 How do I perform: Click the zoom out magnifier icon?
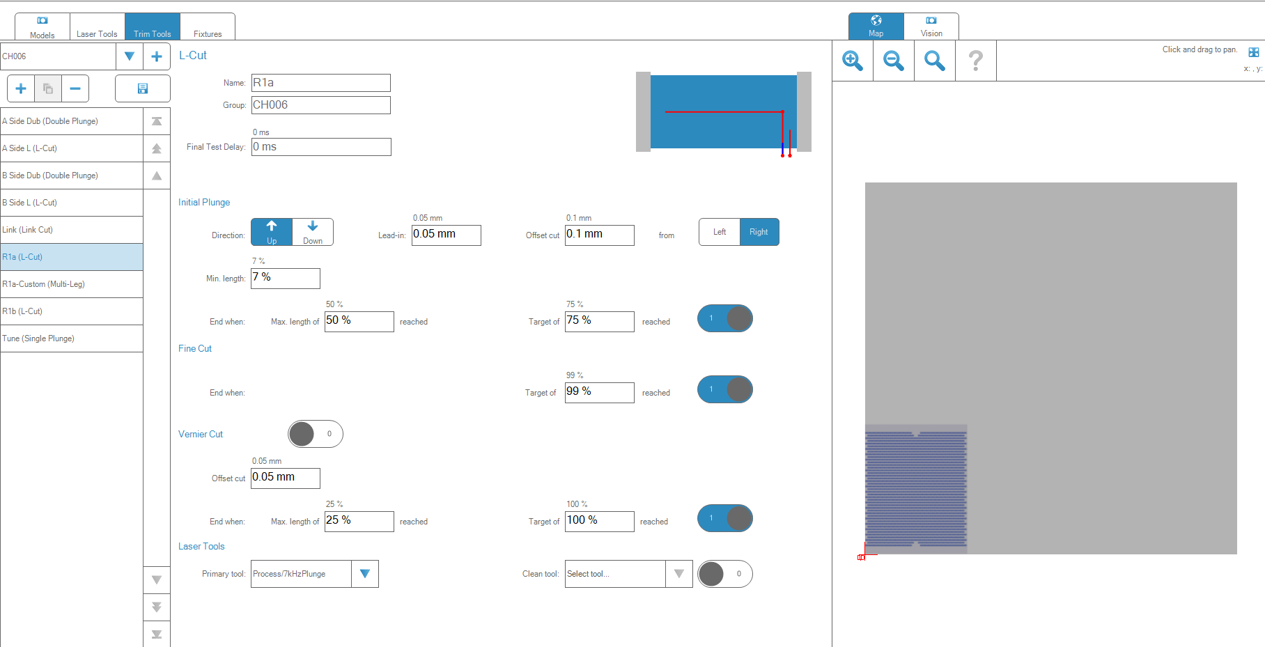coord(893,61)
